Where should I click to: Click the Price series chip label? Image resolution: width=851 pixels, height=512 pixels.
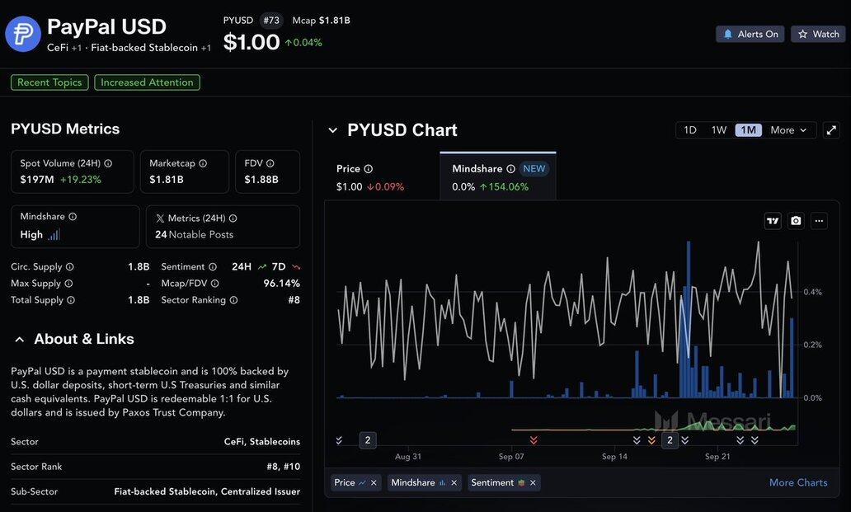pos(345,482)
